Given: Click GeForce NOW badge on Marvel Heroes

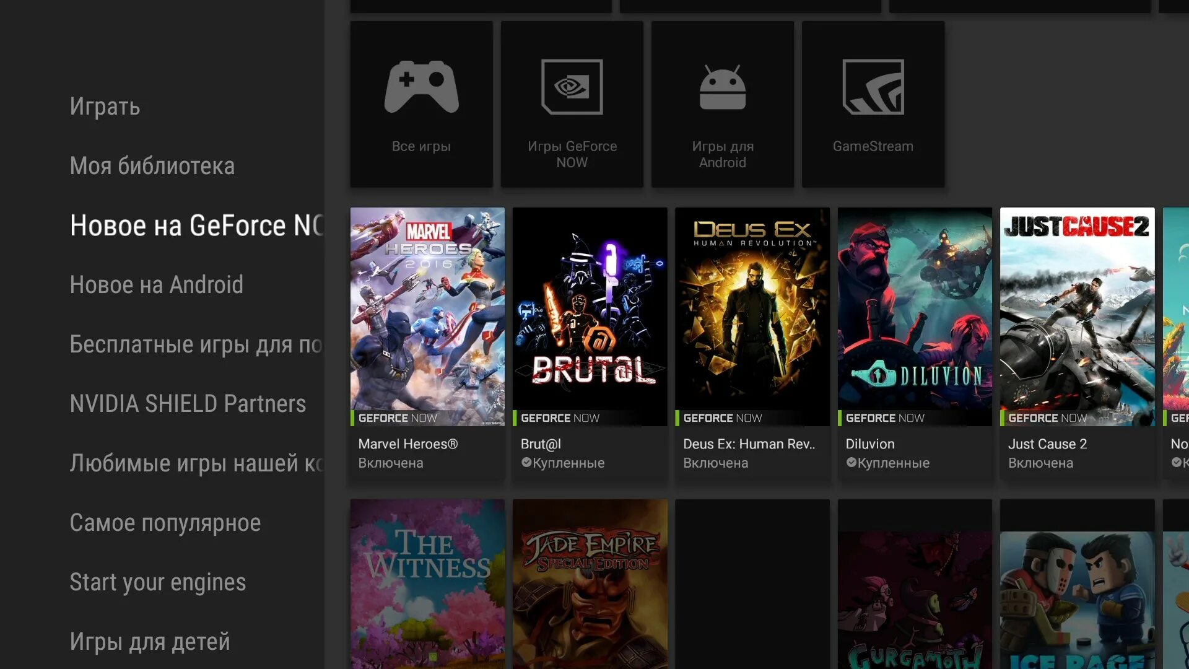Looking at the screenshot, I should tap(398, 418).
